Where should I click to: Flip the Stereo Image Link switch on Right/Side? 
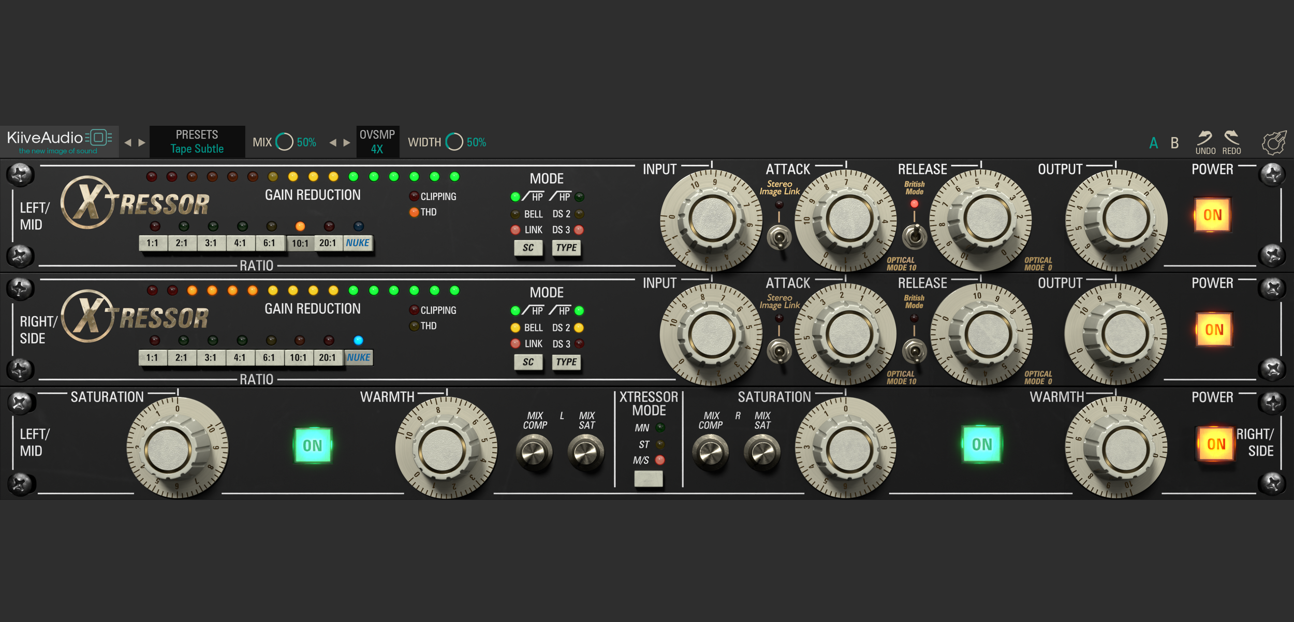[779, 352]
